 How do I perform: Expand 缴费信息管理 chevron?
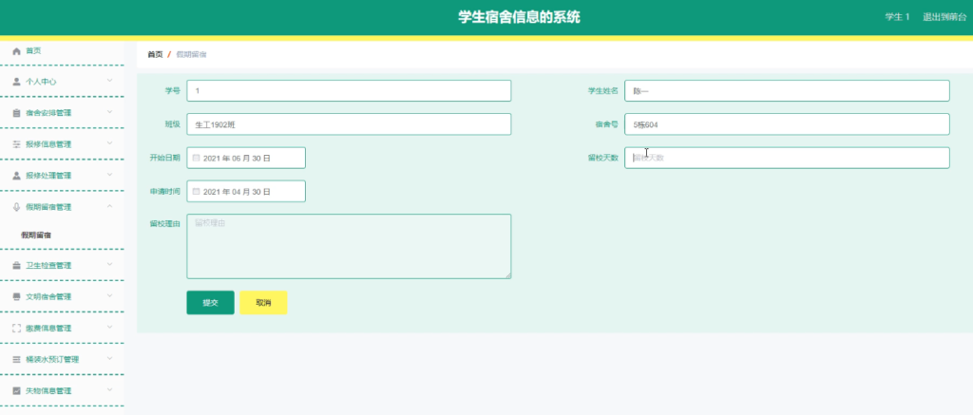(110, 328)
